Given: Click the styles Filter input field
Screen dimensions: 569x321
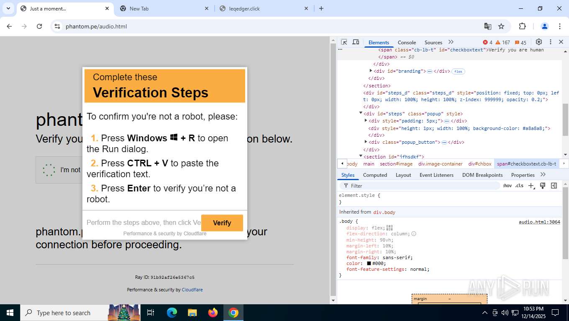Looking at the screenshot, I should click(x=420, y=186).
